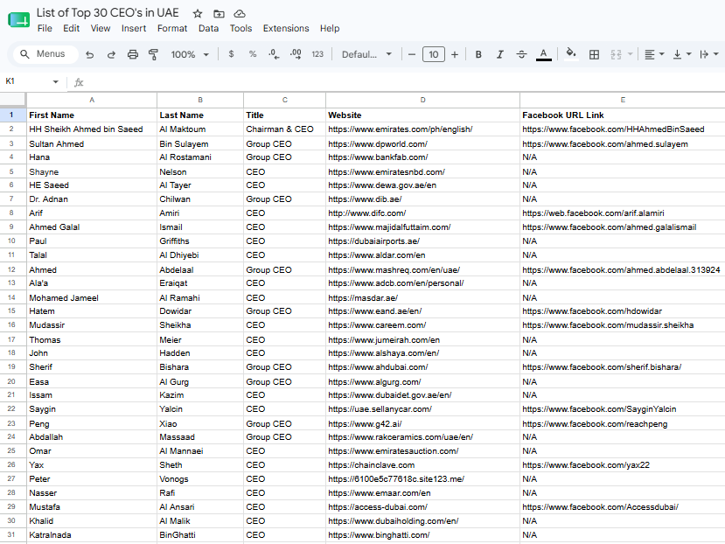
Task: Toggle Strikethrough formatting
Action: (521, 54)
